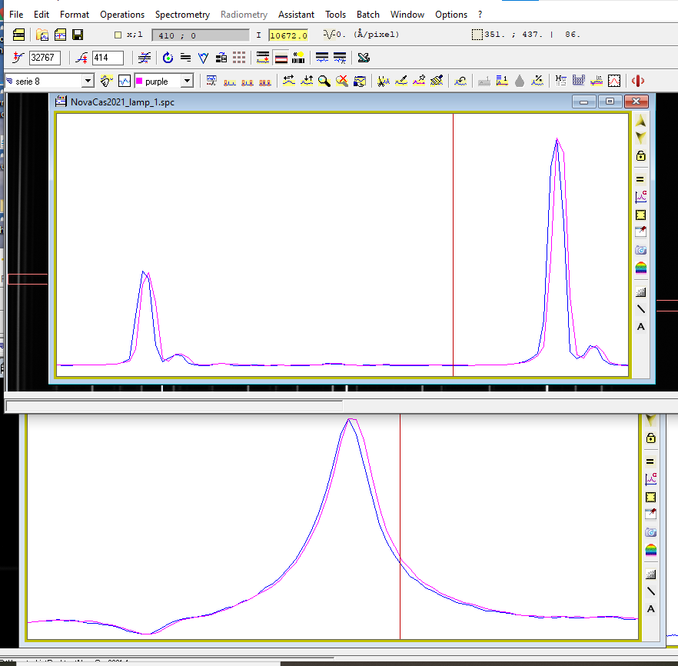678x666 pixels.
Task: Click the water drop icon in toolbar
Action: [x=520, y=81]
